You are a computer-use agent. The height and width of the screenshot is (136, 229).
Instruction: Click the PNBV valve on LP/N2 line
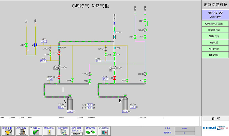click(145, 21)
